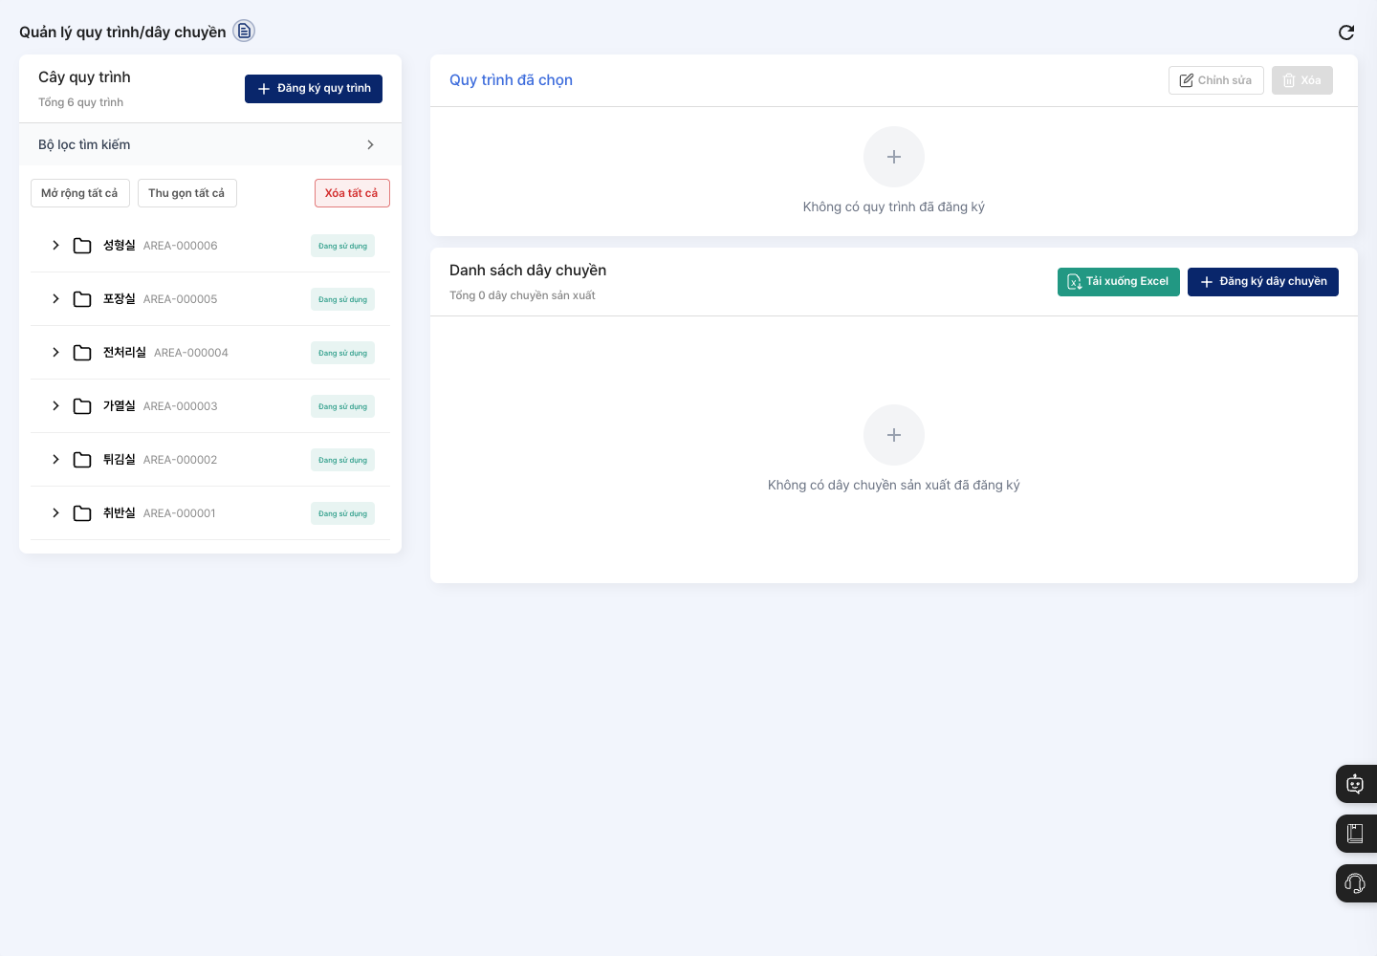Image resolution: width=1377 pixels, height=956 pixels.
Task: Click the code AREA-000002
Action: tap(180, 460)
